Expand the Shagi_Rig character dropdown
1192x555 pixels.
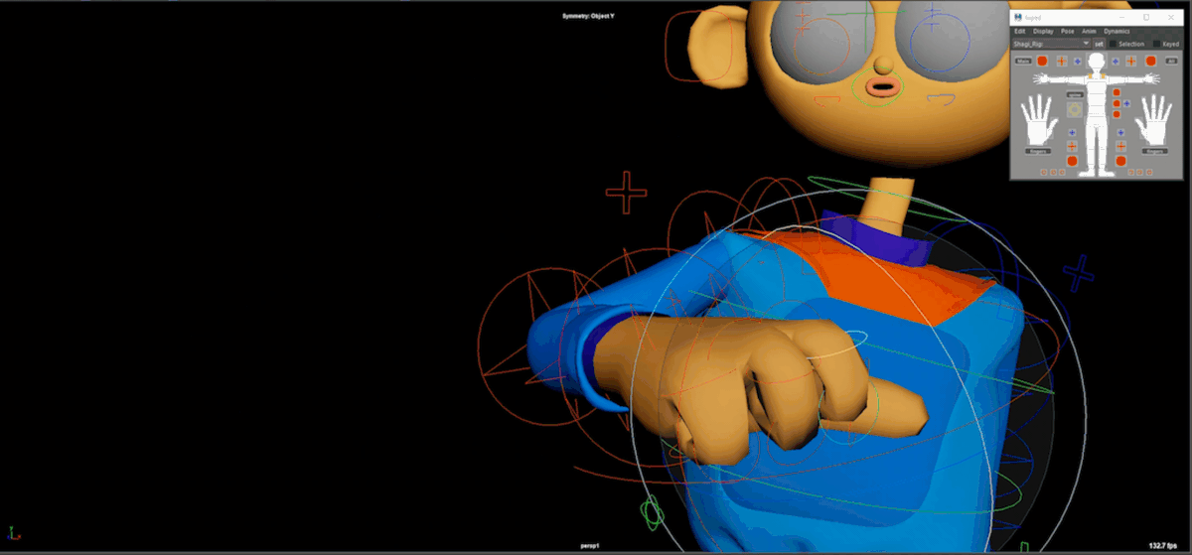(x=1051, y=44)
